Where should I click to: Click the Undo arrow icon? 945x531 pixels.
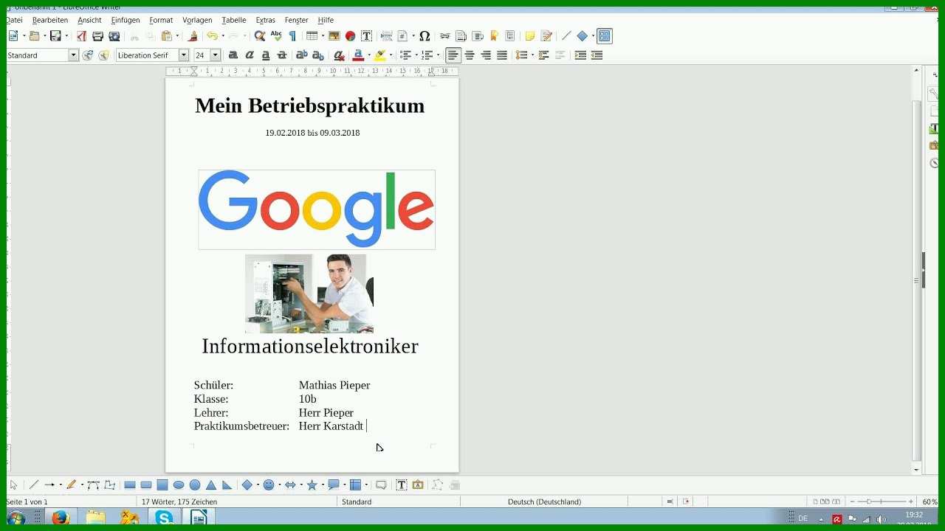(x=212, y=36)
